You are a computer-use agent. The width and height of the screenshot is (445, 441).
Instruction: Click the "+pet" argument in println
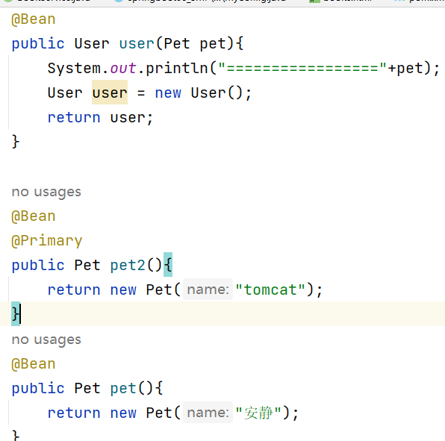(x=405, y=69)
